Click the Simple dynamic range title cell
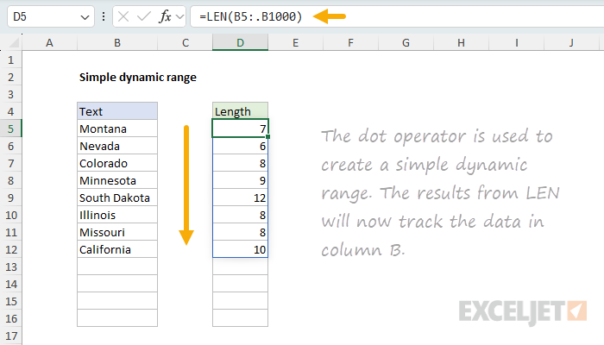Image resolution: width=604 pixels, height=345 pixels. [x=137, y=77]
